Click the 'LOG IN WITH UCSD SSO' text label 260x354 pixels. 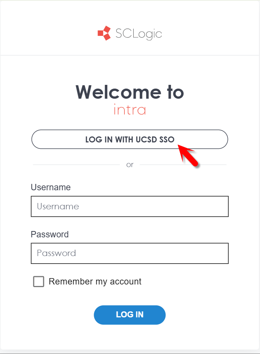pyautogui.click(x=130, y=139)
